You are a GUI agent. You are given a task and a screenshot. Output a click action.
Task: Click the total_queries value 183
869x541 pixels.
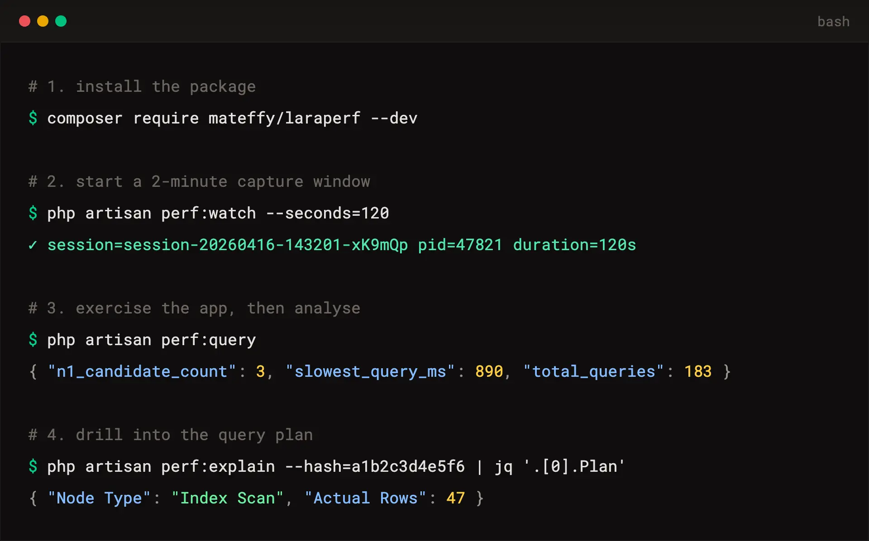(697, 371)
